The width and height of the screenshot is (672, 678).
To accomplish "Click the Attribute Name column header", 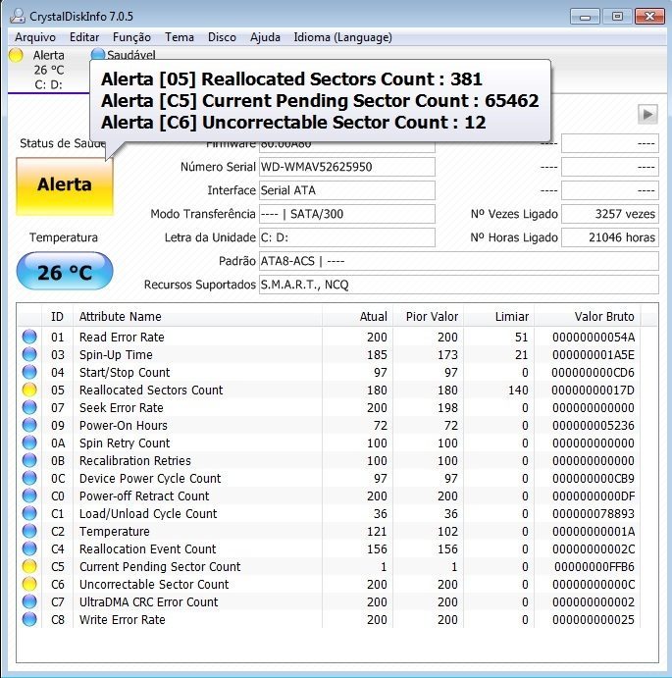I will 197,317.
